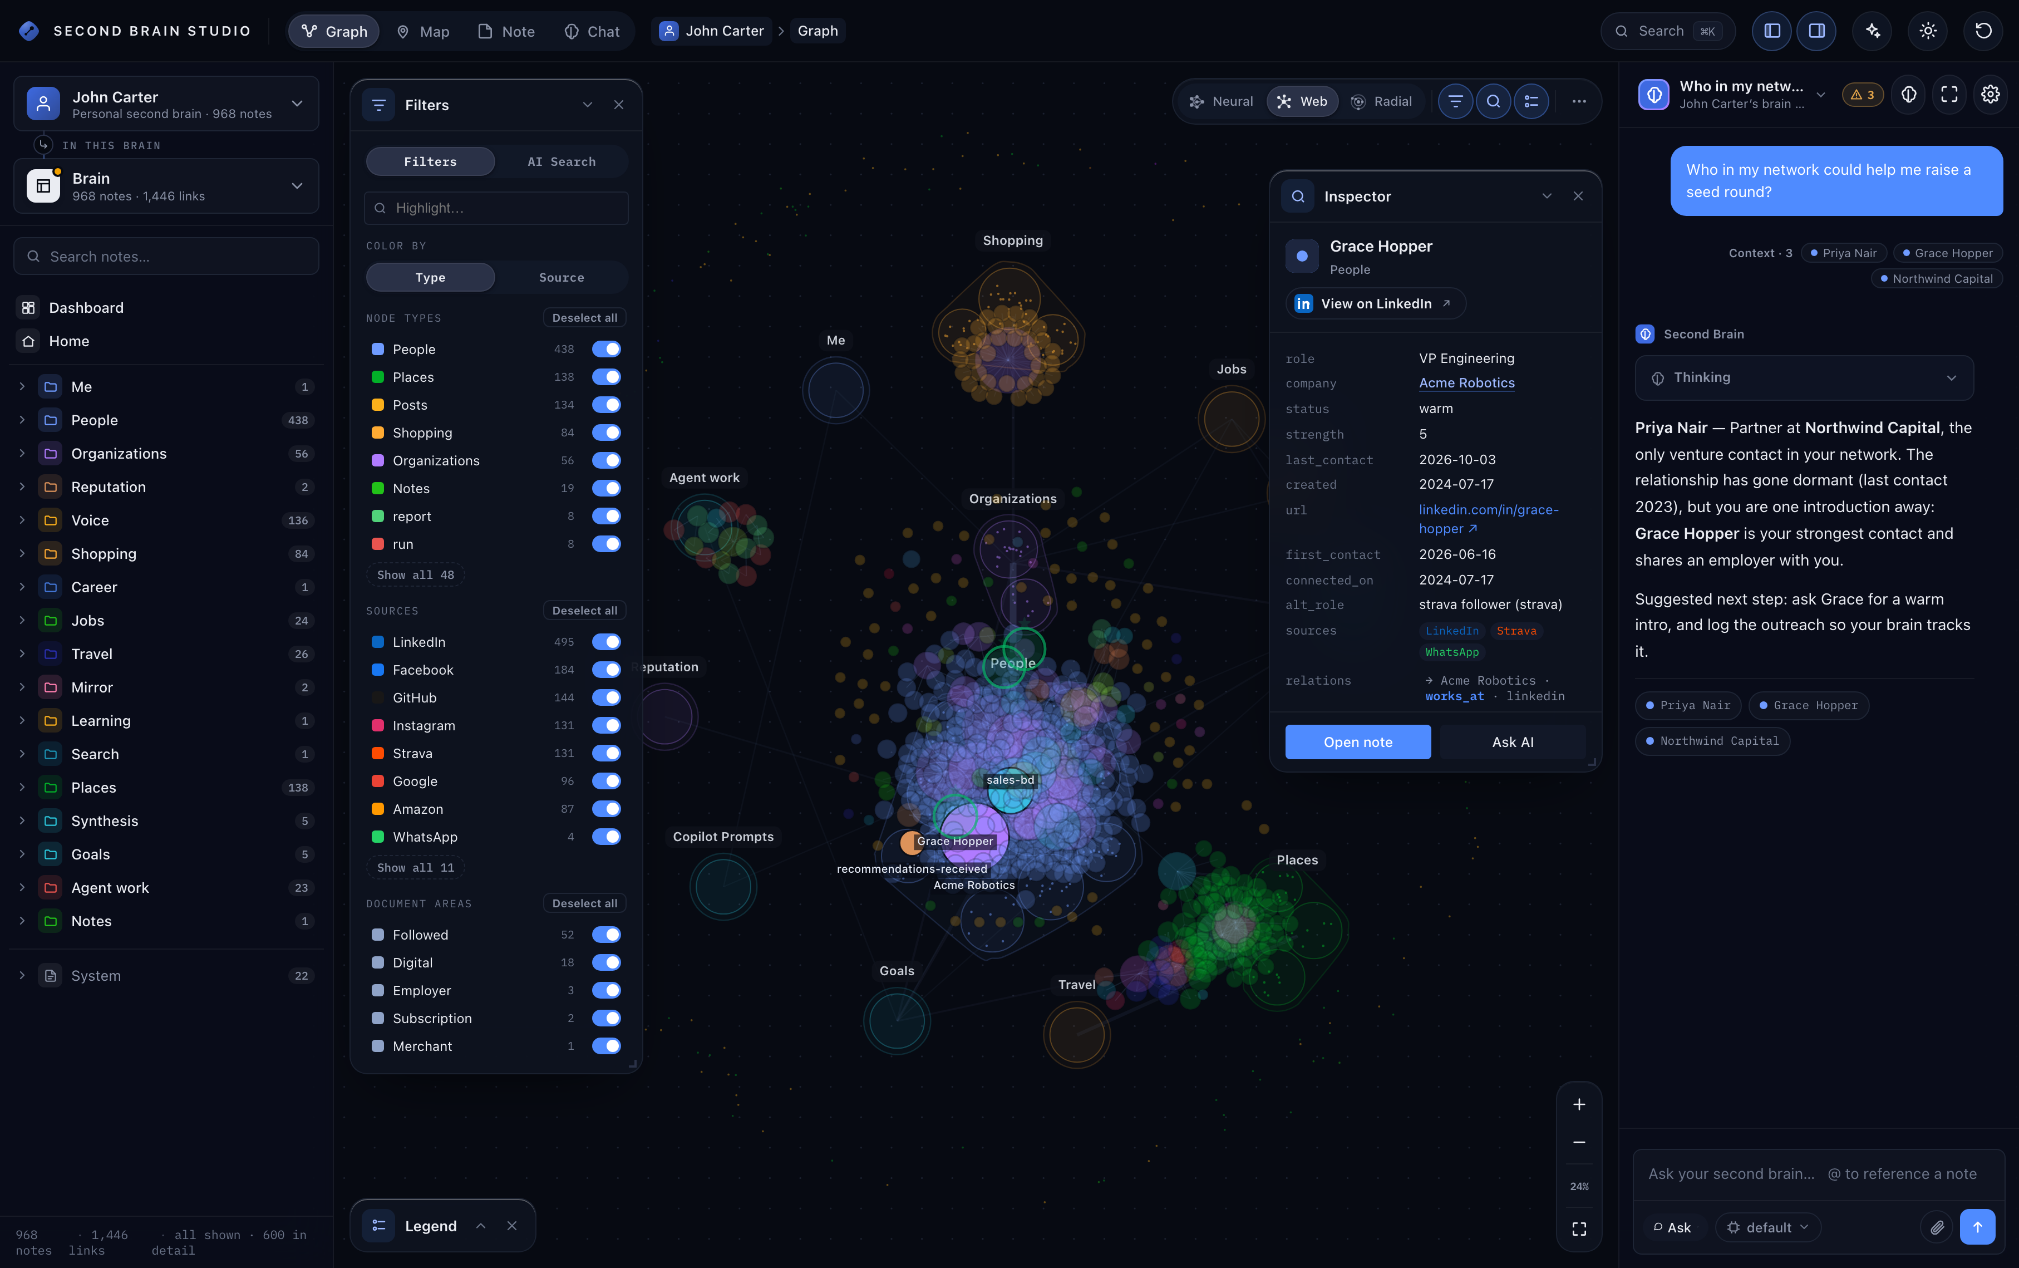Image resolution: width=2019 pixels, height=1268 pixels.
Task: Toggle the LinkedIn source switch
Action: point(606,642)
